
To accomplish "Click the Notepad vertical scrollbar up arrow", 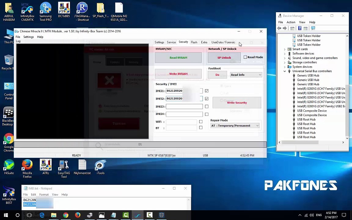I will click(x=189, y=200).
